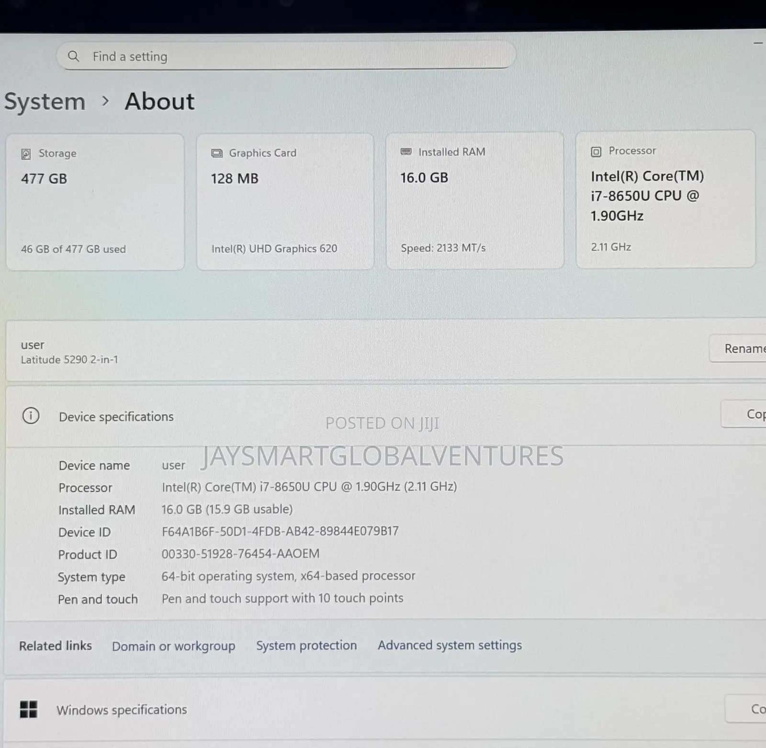Click the 64-bit operating system text

(288, 576)
